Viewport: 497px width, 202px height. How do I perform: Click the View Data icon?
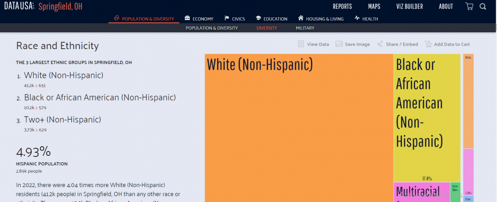301,44
